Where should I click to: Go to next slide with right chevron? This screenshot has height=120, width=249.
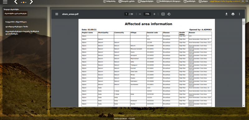(31, 2)
